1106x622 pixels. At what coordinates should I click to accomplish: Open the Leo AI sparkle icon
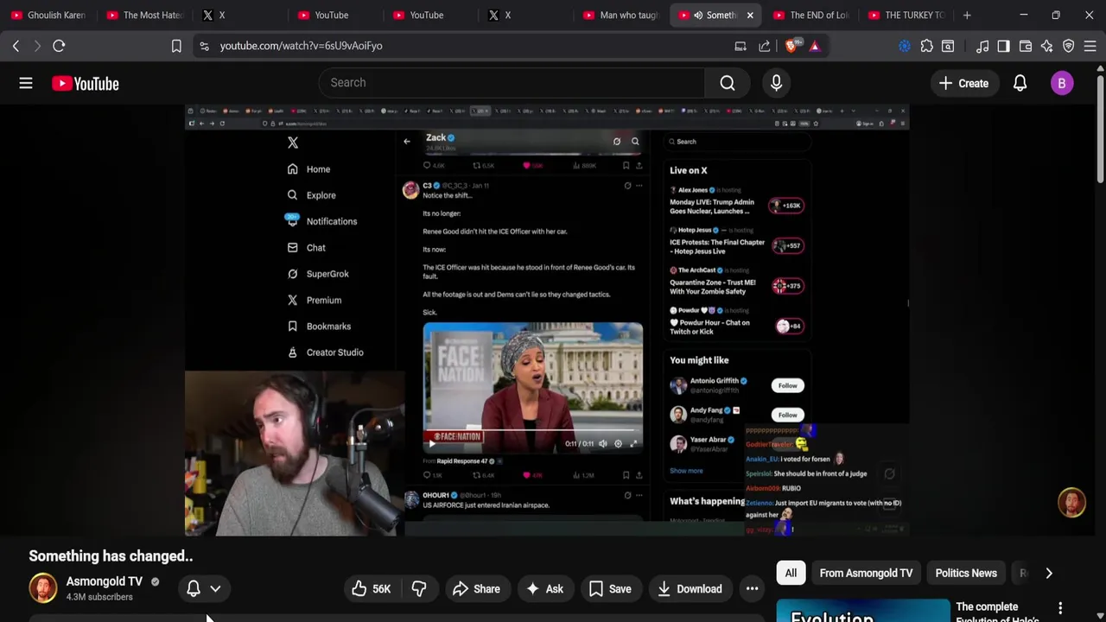[x=1047, y=46]
